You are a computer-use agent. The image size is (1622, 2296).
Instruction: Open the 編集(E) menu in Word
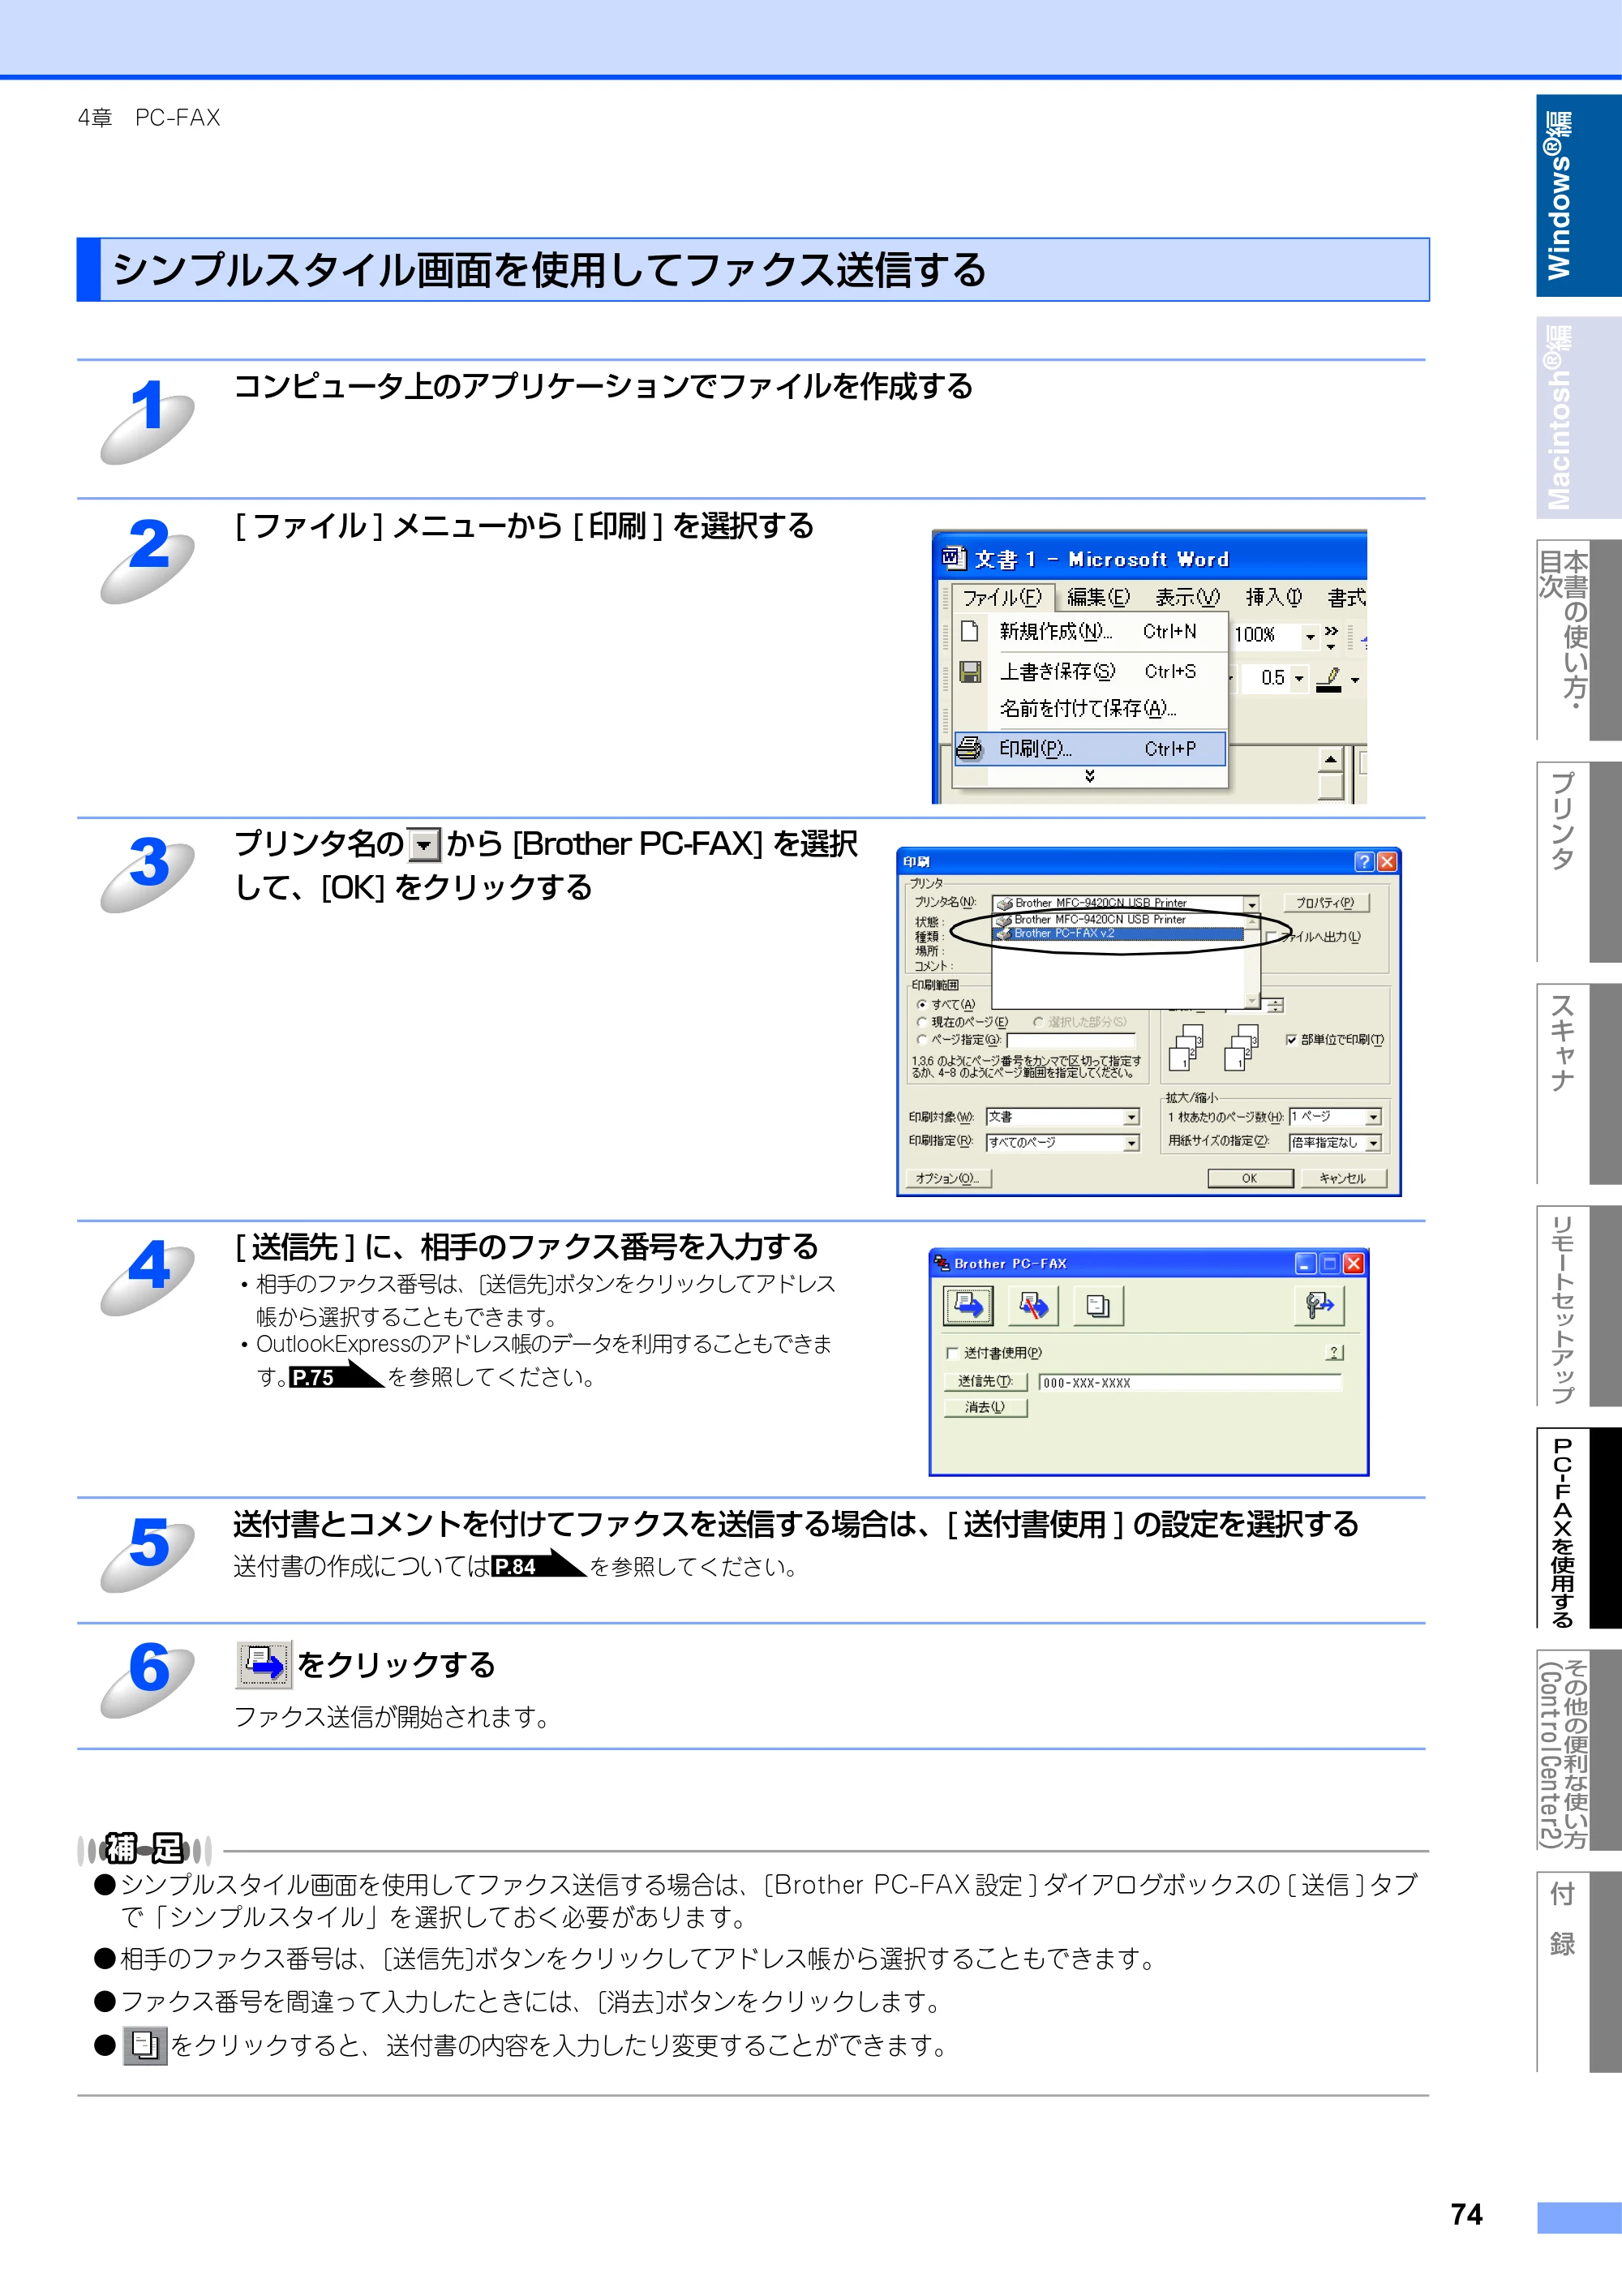tap(1098, 597)
